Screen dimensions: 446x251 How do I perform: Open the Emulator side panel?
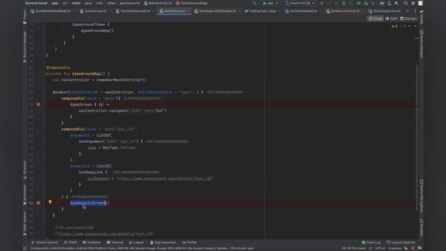click(x=421, y=227)
